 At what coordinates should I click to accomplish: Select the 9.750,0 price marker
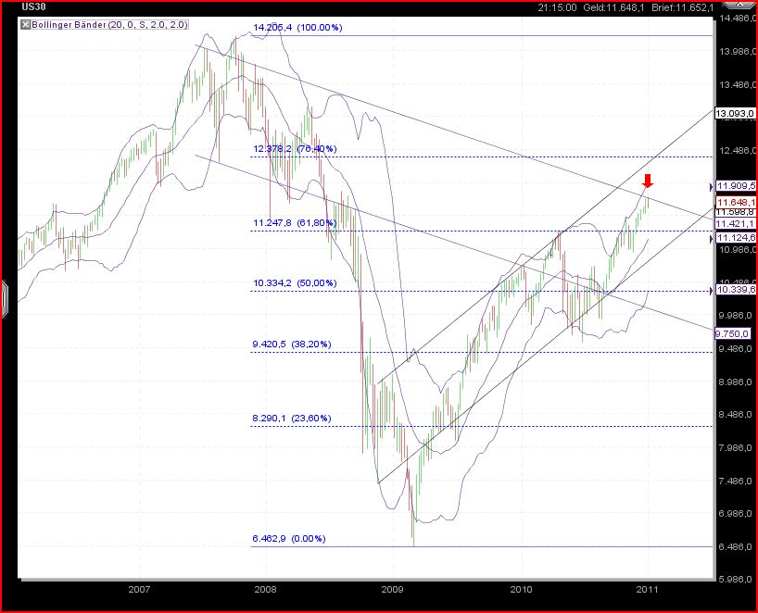pyautogui.click(x=732, y=333)
